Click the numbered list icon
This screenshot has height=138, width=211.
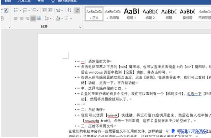pos(25,11)
